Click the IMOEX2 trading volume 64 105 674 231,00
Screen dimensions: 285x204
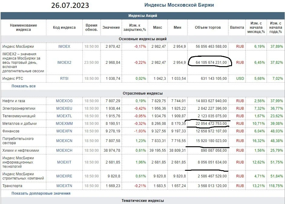211,63
